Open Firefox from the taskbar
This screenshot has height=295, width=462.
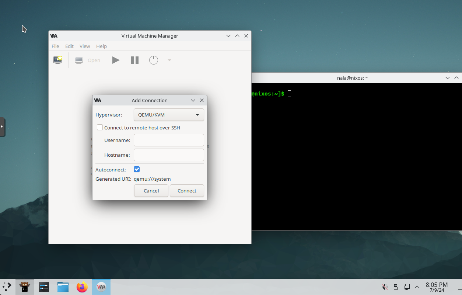tap(82, 287)
